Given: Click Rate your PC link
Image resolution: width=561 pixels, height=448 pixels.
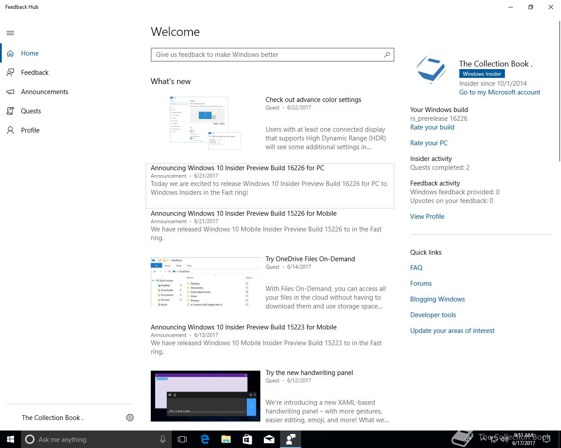Looking at the screenshot, I should coord(429,143).
